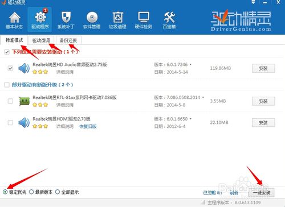Expand version dropdown for 7.086.0508.2014

tap(203, 97)
